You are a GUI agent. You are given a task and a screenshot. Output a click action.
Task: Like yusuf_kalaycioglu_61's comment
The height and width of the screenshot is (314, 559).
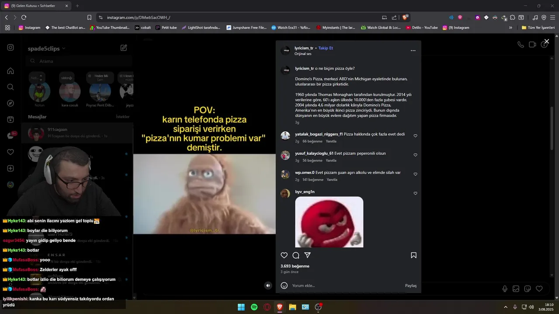click(415, 155)
